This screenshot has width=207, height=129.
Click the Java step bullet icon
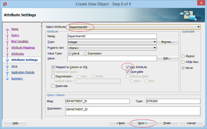coord(8,66)
